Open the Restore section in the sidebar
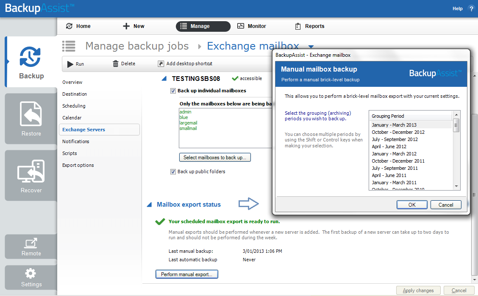 pos(31,119)
